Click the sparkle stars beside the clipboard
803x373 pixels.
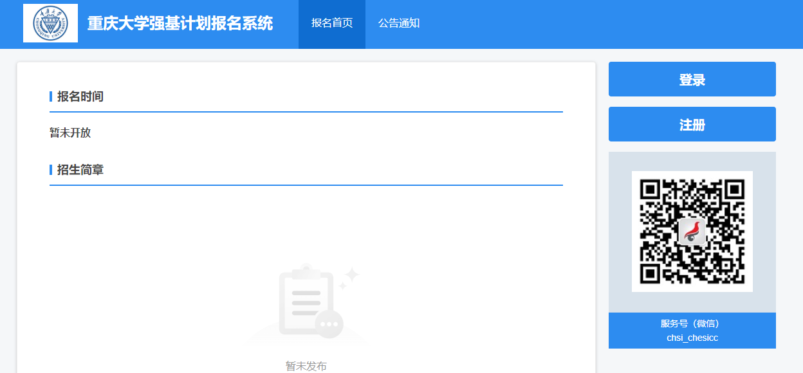[349, 278]
